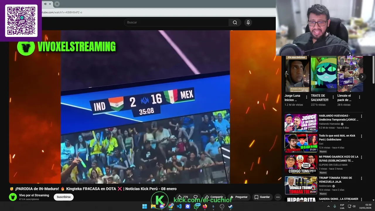Screen dimensions: 375x211
Task: Click the Buscar search input field
Action: coord(176,23)
